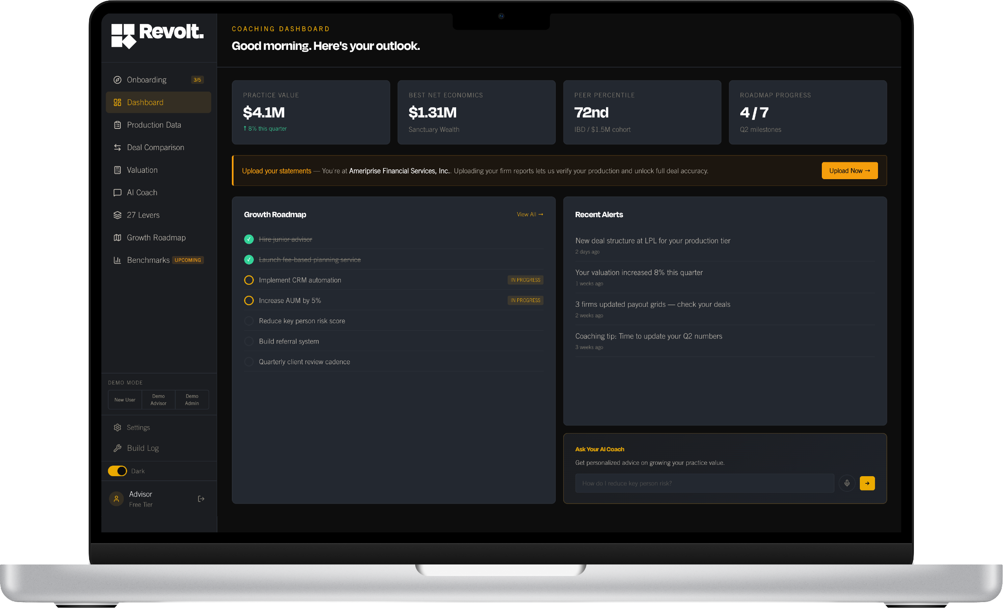Viewport: 1003px width, 608px height.
Task: Check off Quarterly client review cadence
Action: coord(249,362)
